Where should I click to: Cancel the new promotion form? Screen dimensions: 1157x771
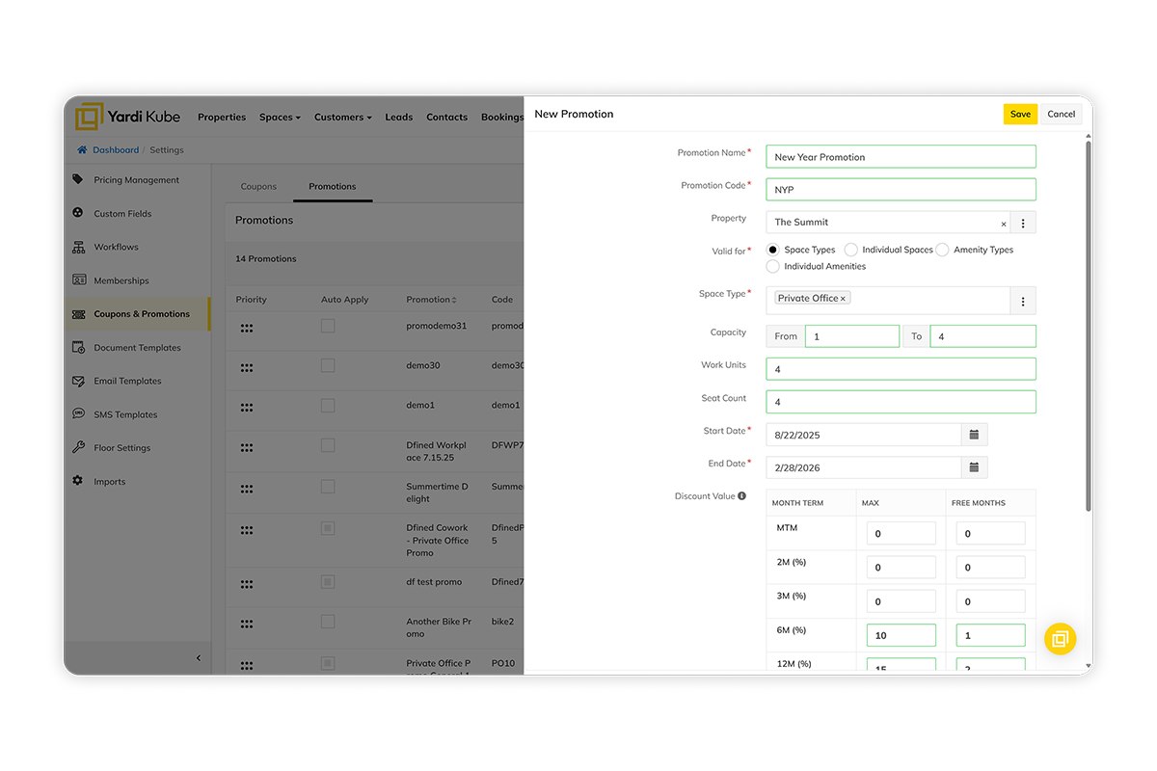point(1061,114)
